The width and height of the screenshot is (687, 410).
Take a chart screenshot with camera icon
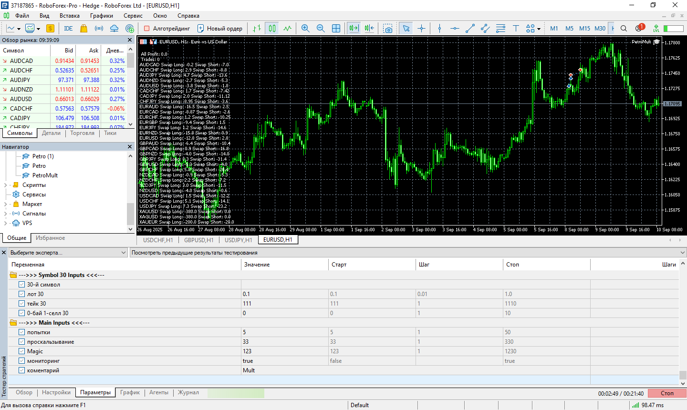coord(388,29)
